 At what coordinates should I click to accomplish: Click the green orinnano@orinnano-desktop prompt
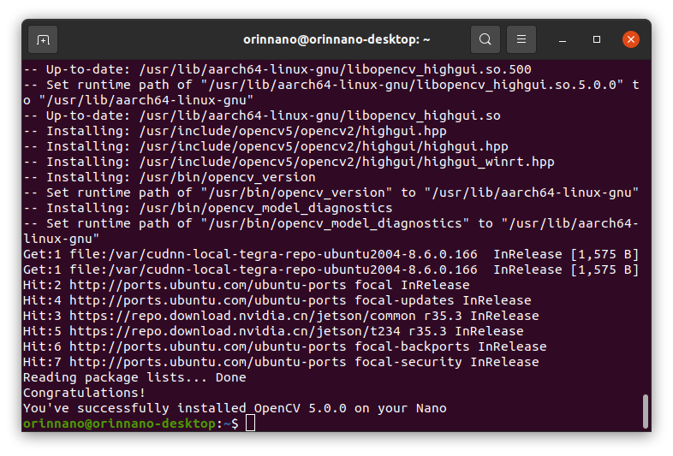pos(119,423)
